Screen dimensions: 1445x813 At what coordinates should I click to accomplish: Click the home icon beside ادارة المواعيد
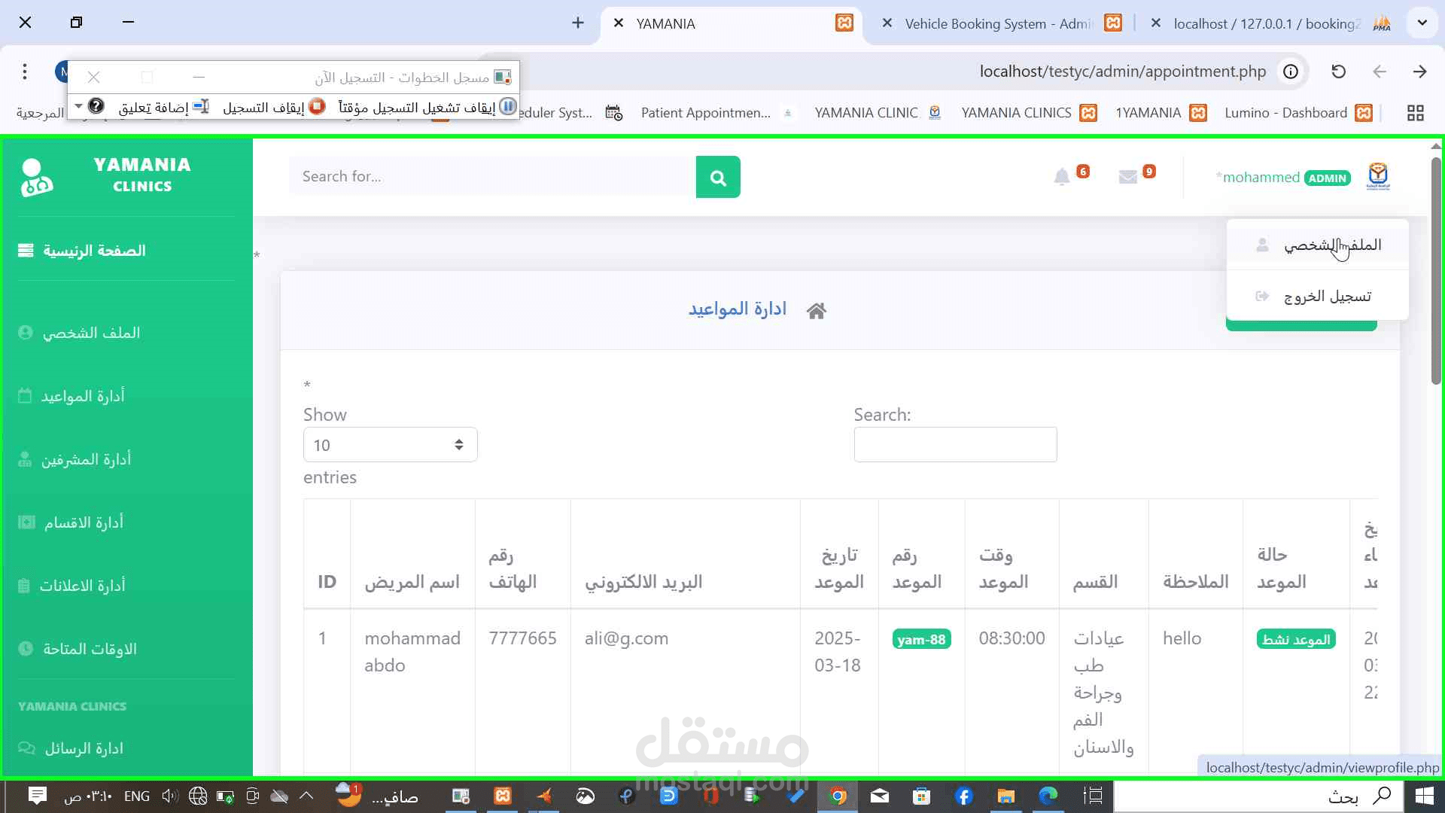817,311
